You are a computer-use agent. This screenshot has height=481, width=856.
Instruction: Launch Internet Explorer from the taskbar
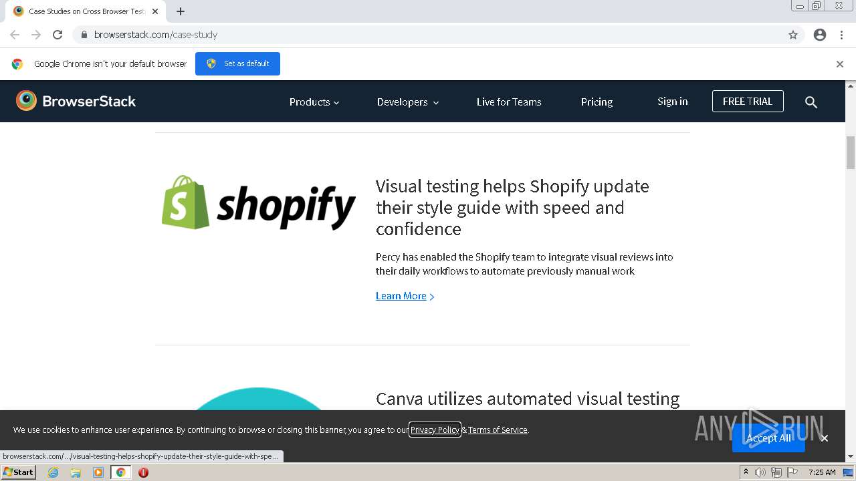click(53, 472)
